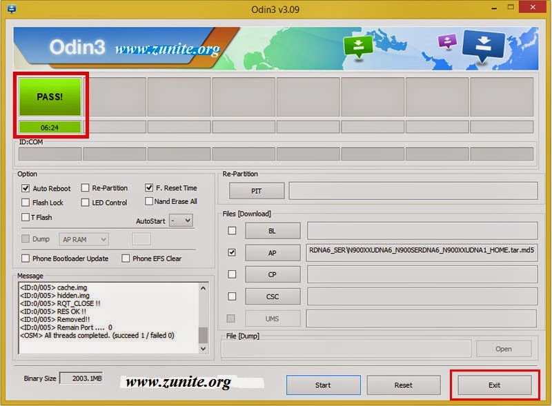Click the purple download icon in banner
This screenshot has height=406, width=552.
447,41
